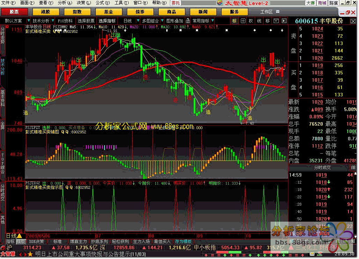Close the 600615 丰华股份 quote panel
The height and width of the screenshot is (259, 359).
pyautogui.click(x=353, y=21)
